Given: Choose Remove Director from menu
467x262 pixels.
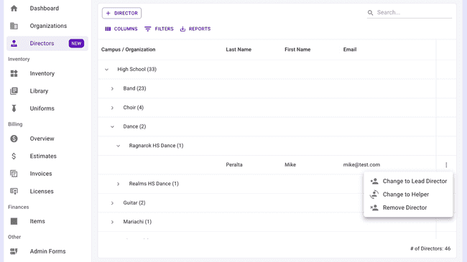Looking at the screenshot, I should click(408, 207).
